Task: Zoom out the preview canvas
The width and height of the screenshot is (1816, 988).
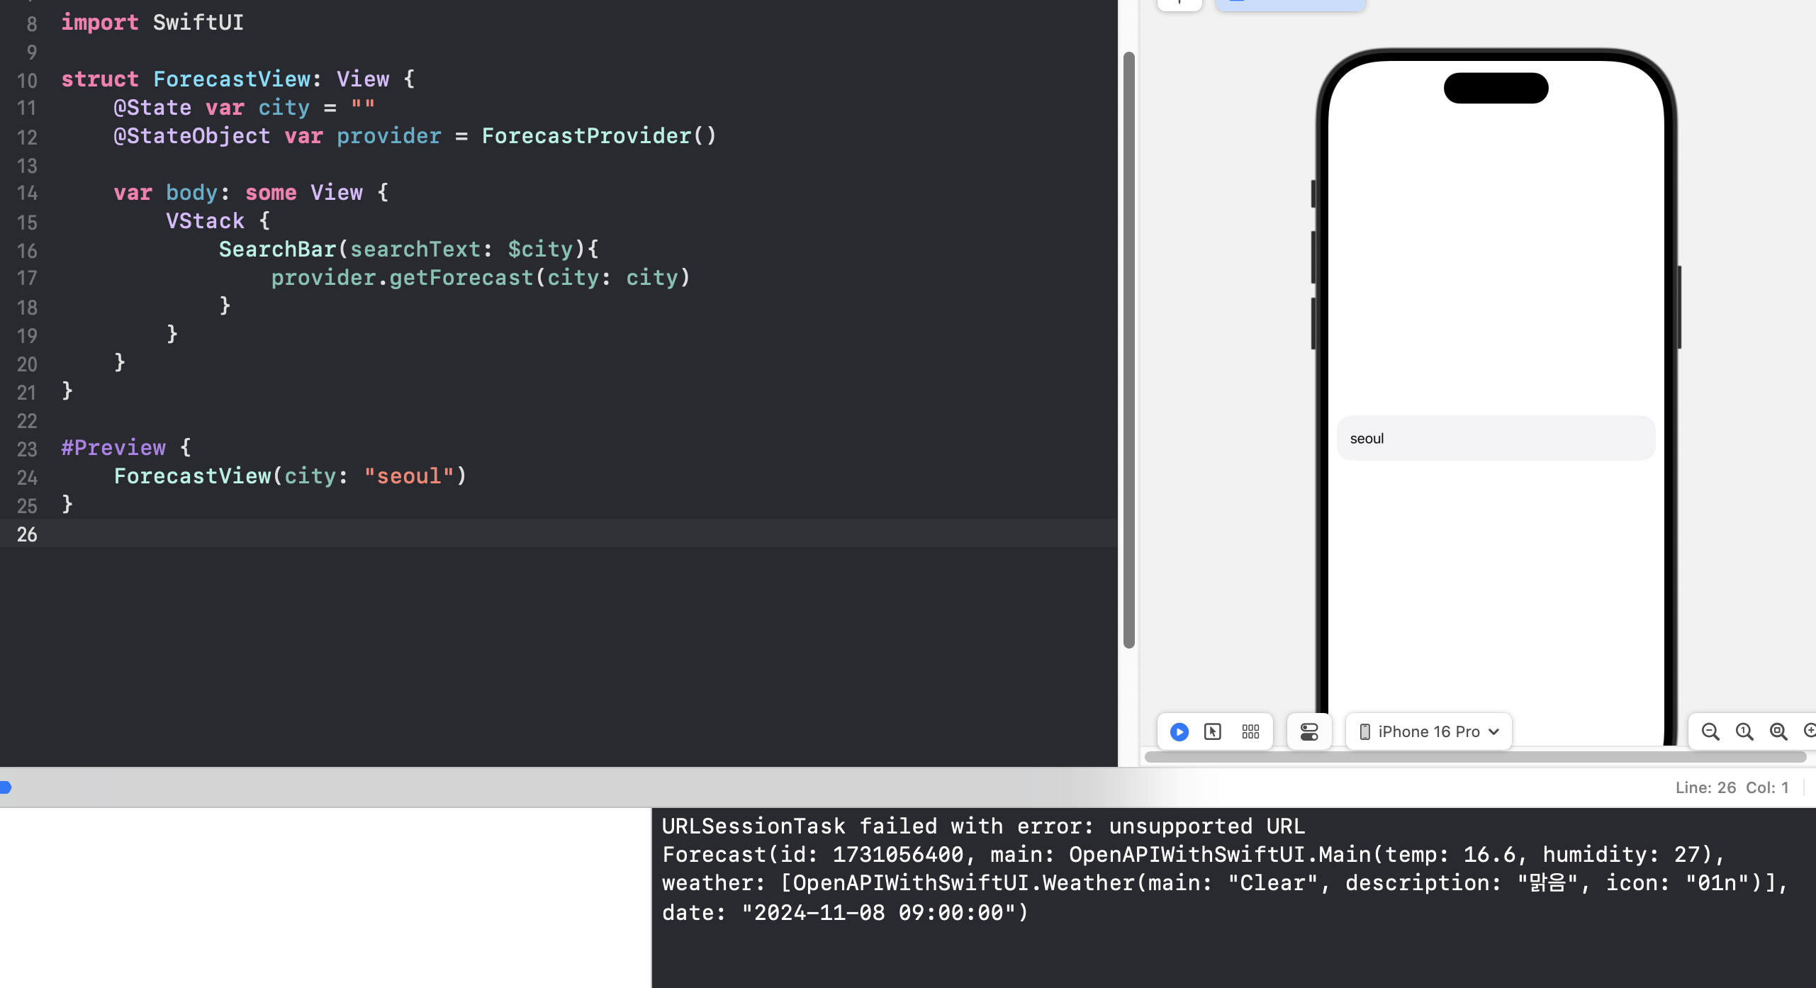Action: point(1710,731)
